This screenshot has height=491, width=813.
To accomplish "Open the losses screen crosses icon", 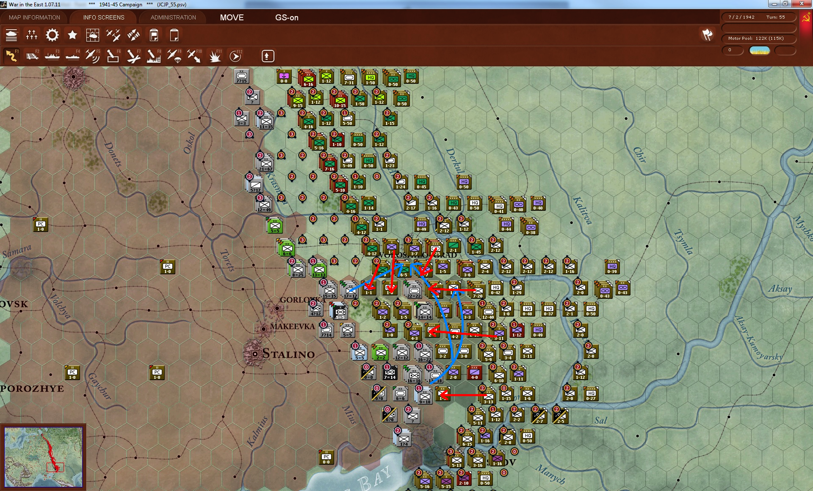I will click(32, 35).
